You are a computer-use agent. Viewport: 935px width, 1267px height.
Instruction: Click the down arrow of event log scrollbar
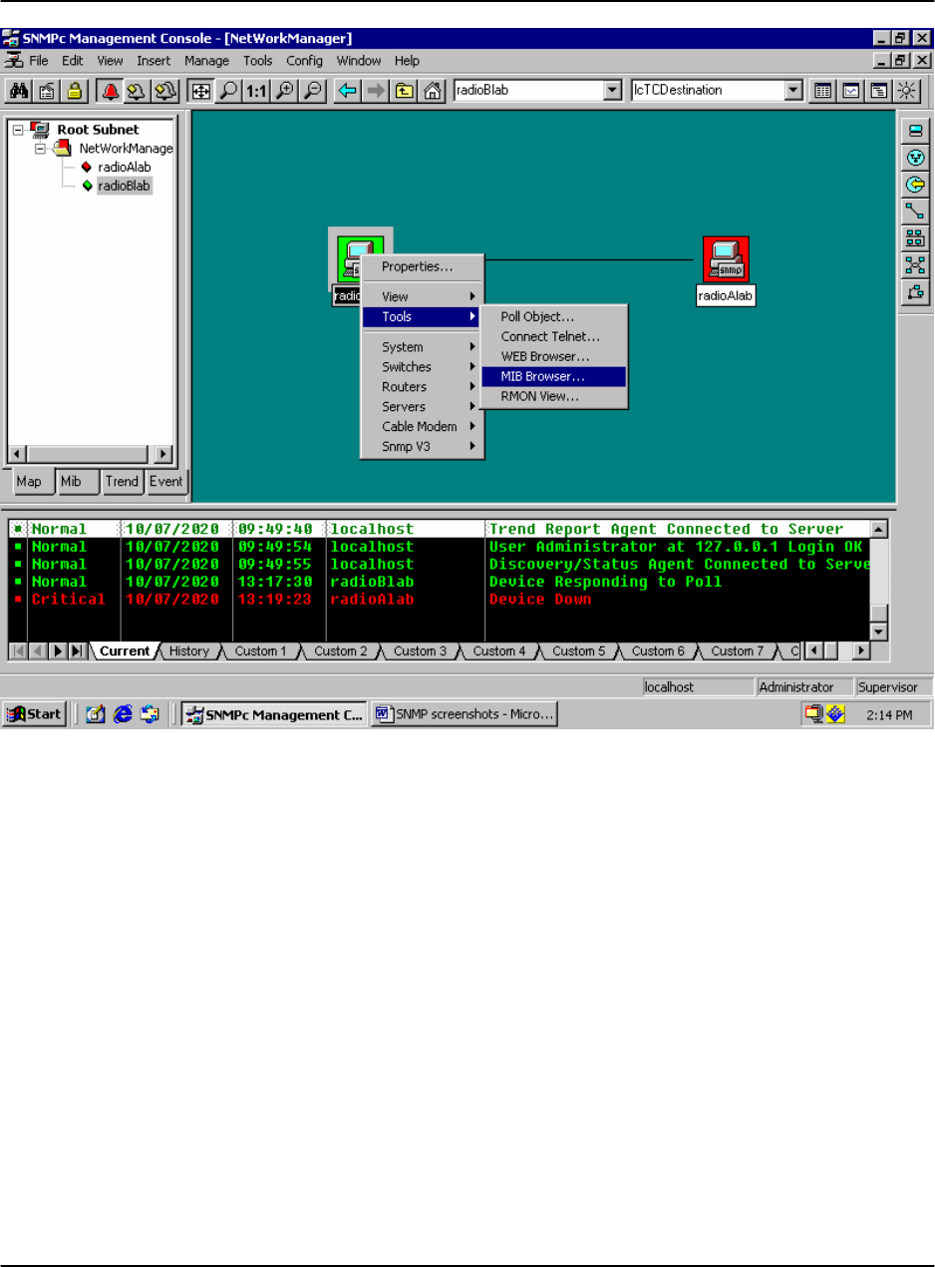(878, 633)
